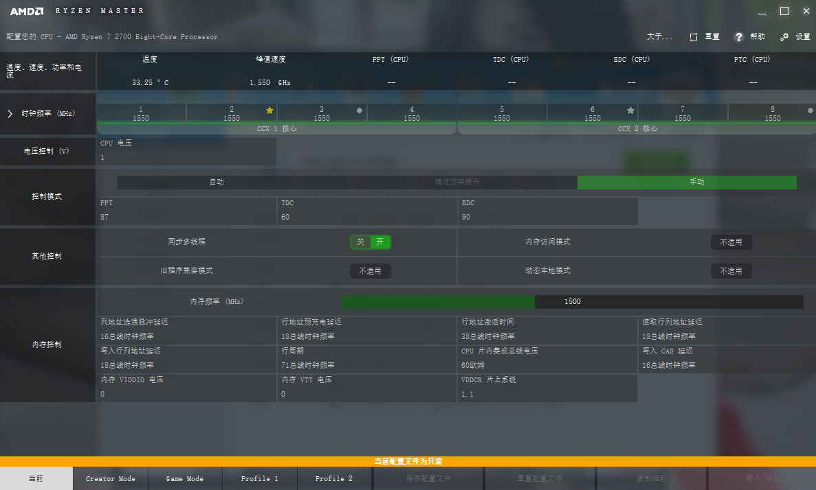Select the 自动 (Auto) control mode
The width and height of the screenshot is (816, 490).
[x=217, y=183]
